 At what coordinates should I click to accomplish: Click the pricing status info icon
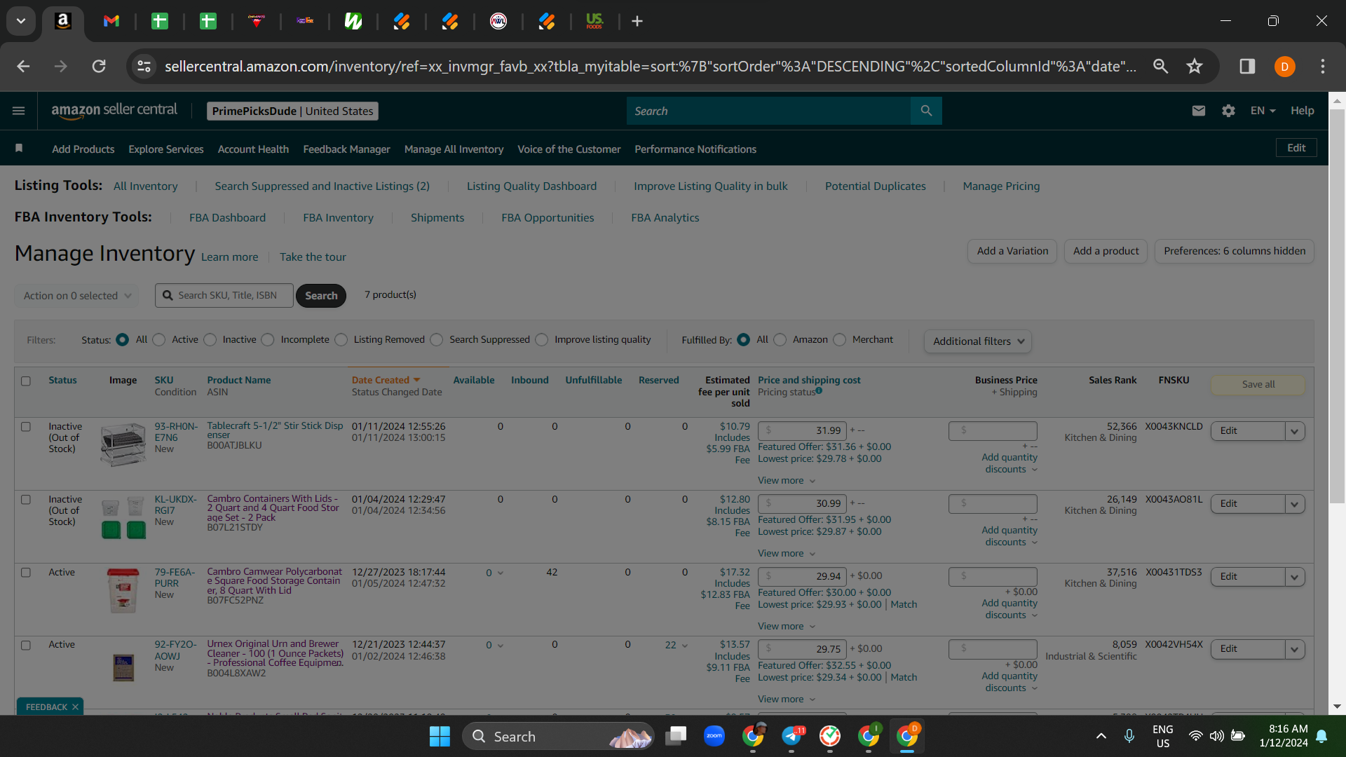819,391
